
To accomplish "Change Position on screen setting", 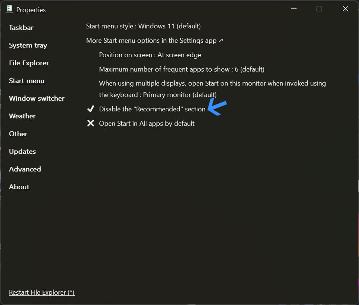I will tap(150, 55).
